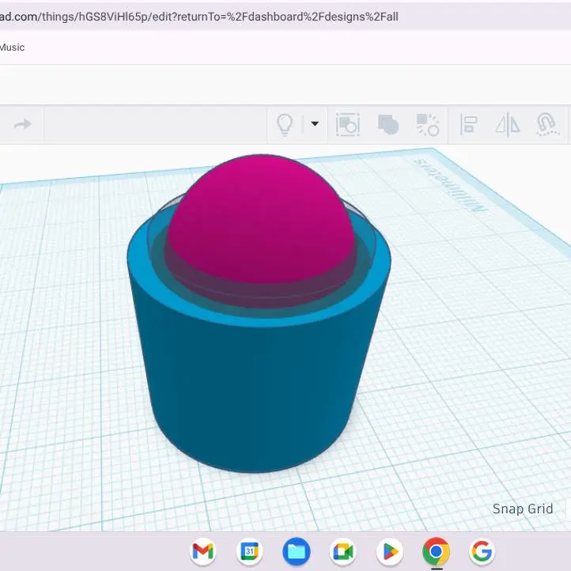
Task: Click the Align tool icon
Action: coord(469,124)
